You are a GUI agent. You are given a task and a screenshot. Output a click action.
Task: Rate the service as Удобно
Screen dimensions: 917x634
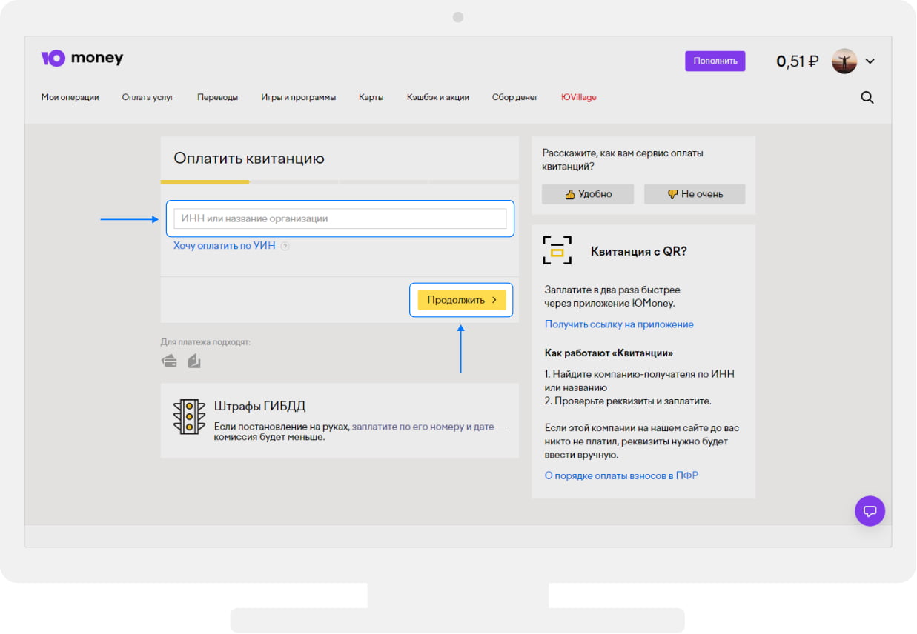588,194
